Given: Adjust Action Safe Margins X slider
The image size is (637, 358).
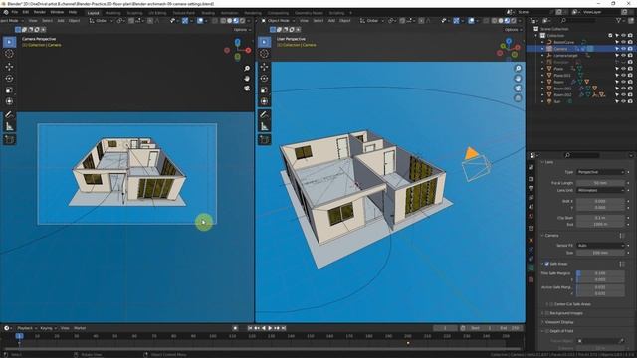Looking at the screenshot, I should pos(600,287).
